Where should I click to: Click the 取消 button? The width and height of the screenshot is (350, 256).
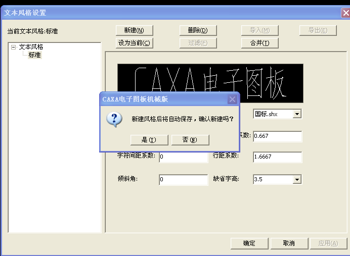(x=289, y=243)
